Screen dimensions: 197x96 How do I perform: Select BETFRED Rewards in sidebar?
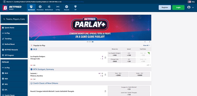14,50
